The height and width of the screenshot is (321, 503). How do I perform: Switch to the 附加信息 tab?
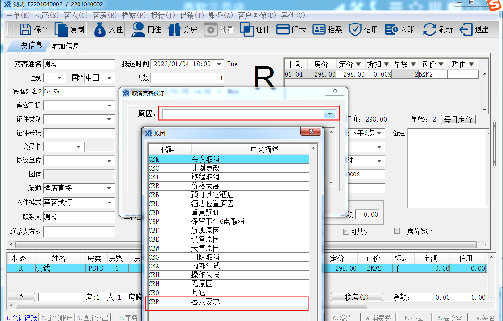click(x=66, y=46)
